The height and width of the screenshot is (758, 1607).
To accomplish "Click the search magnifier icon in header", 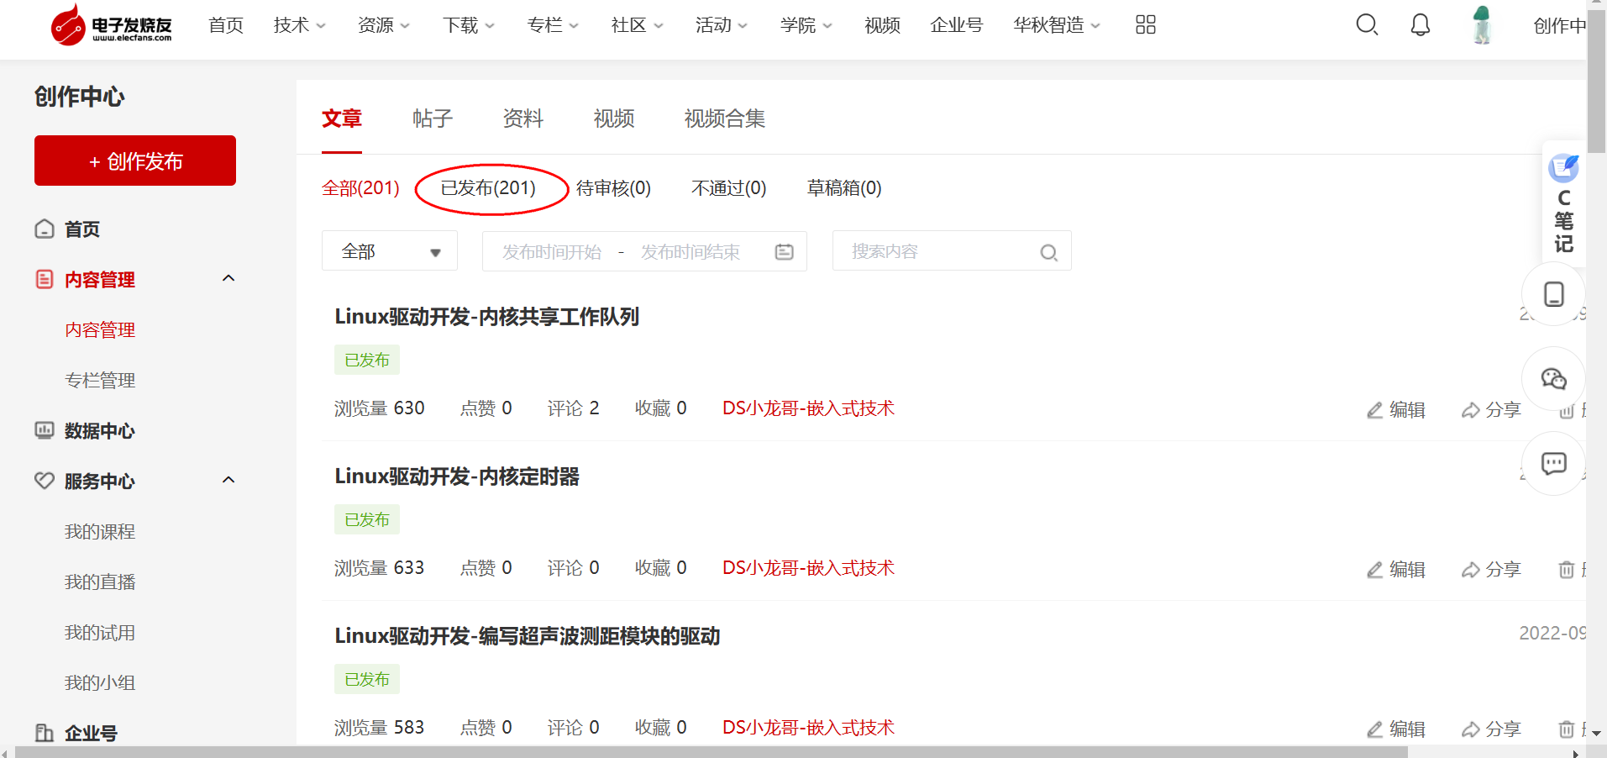I will click(1367, 25).
